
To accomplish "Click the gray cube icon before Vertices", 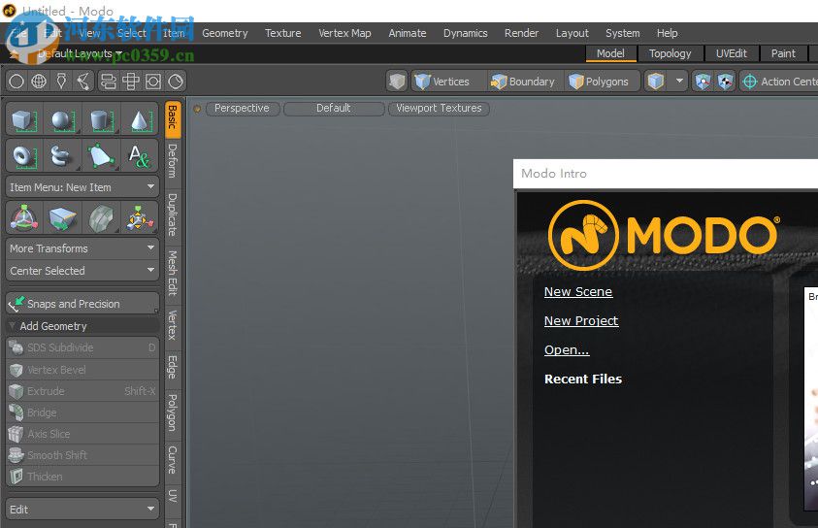I will 397,82.
